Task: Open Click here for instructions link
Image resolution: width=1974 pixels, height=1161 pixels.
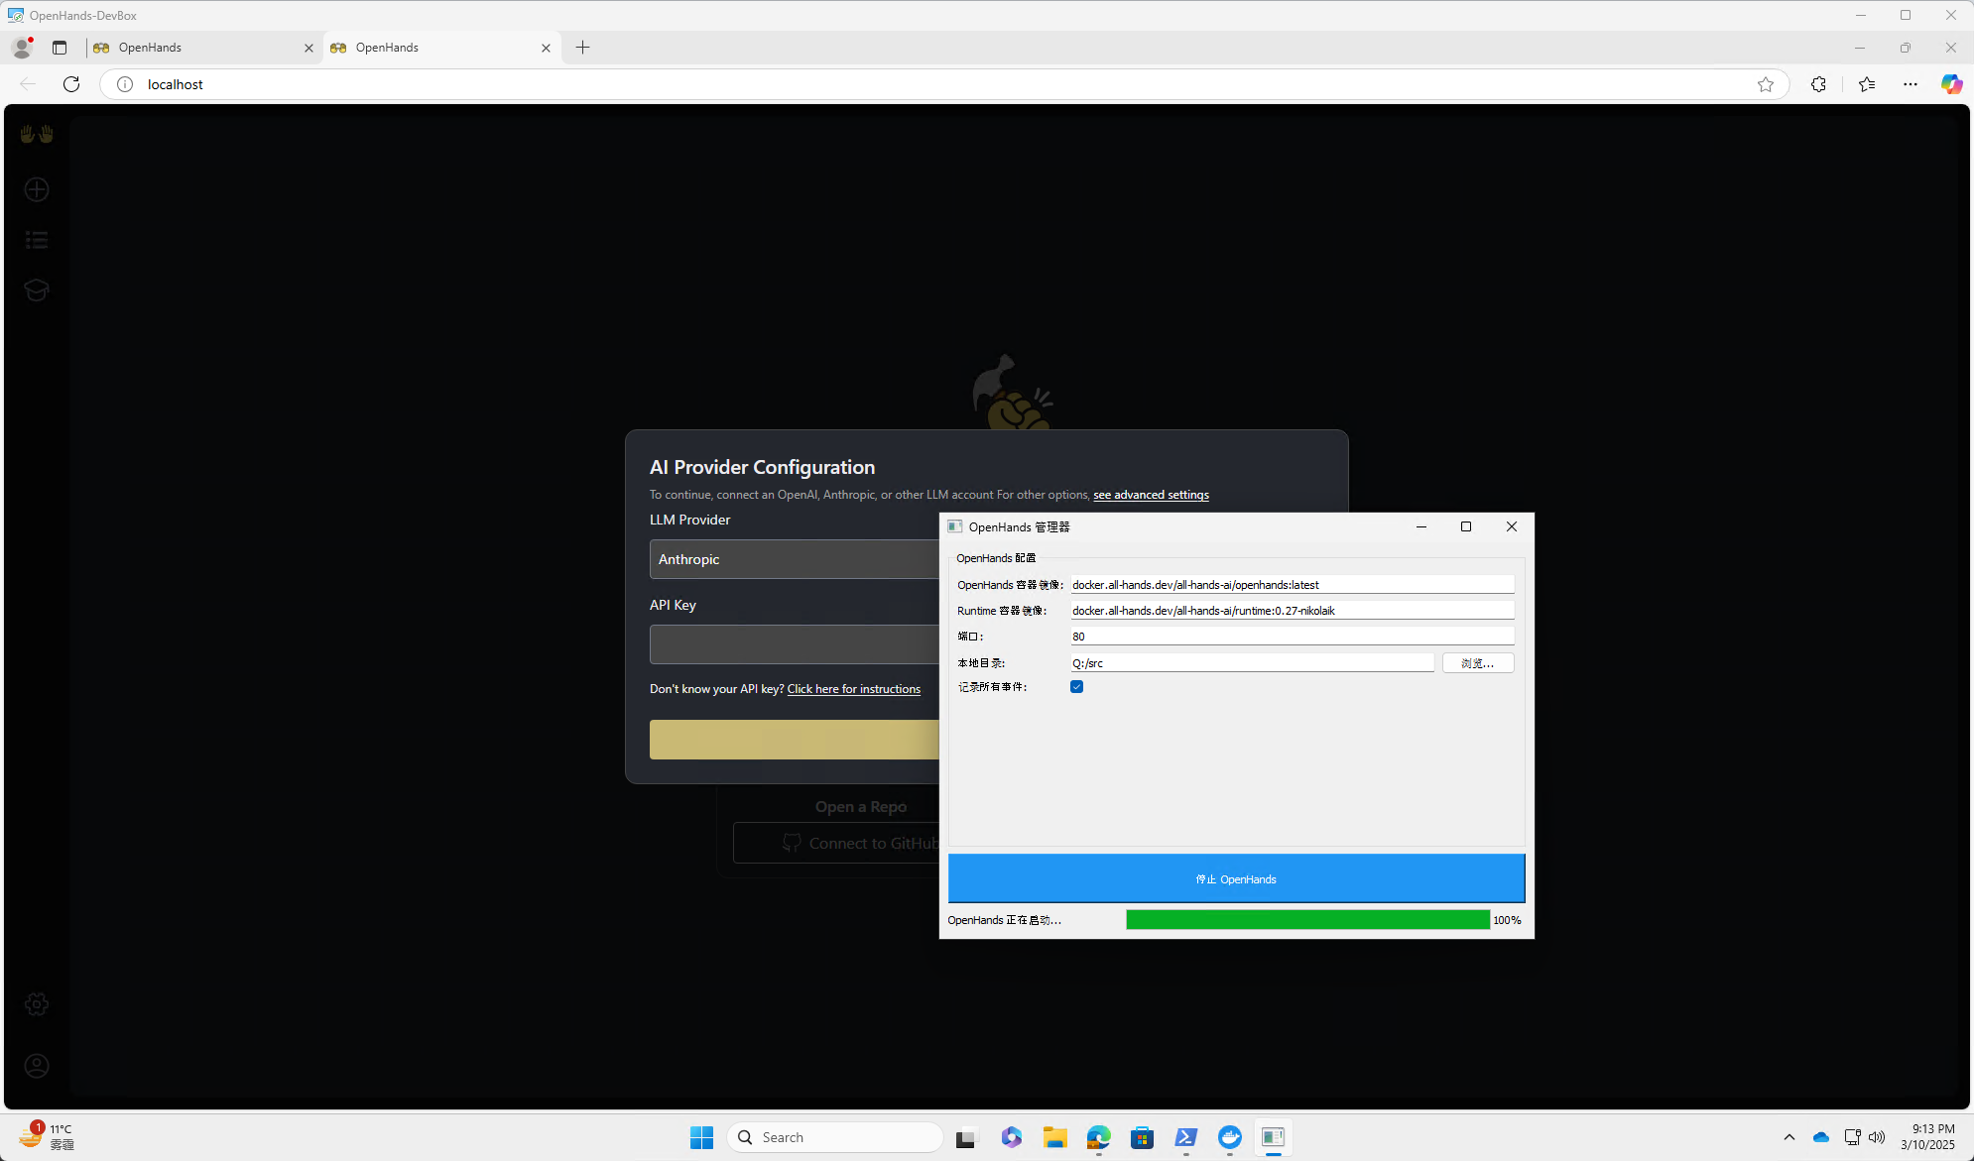Action: pos(853,689)
